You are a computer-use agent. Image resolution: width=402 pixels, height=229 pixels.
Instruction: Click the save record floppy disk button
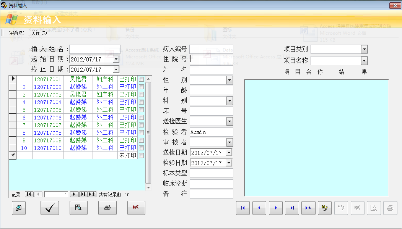tap(325, 208)
